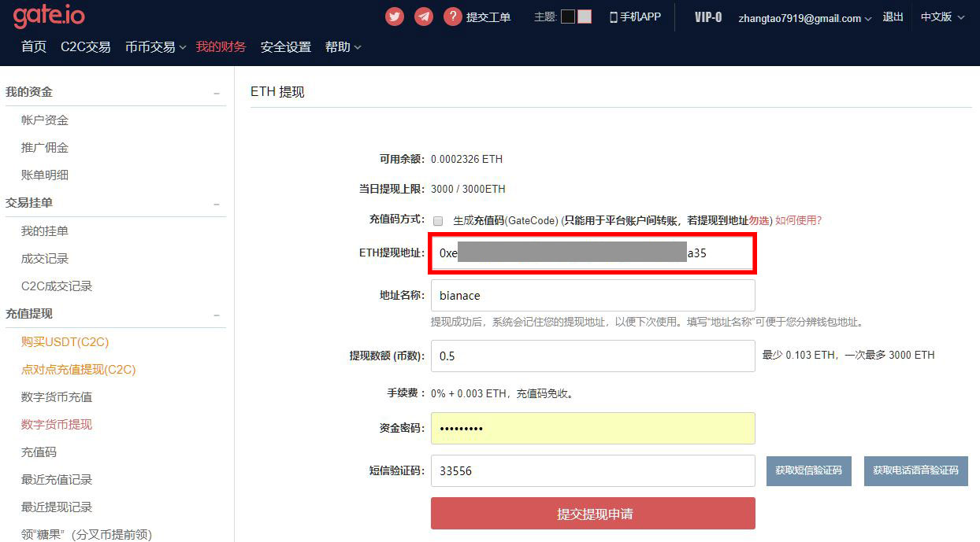Click the 获取电话语音验证码 button
Viewport: 980px width, 542px height.
point(916,471)
